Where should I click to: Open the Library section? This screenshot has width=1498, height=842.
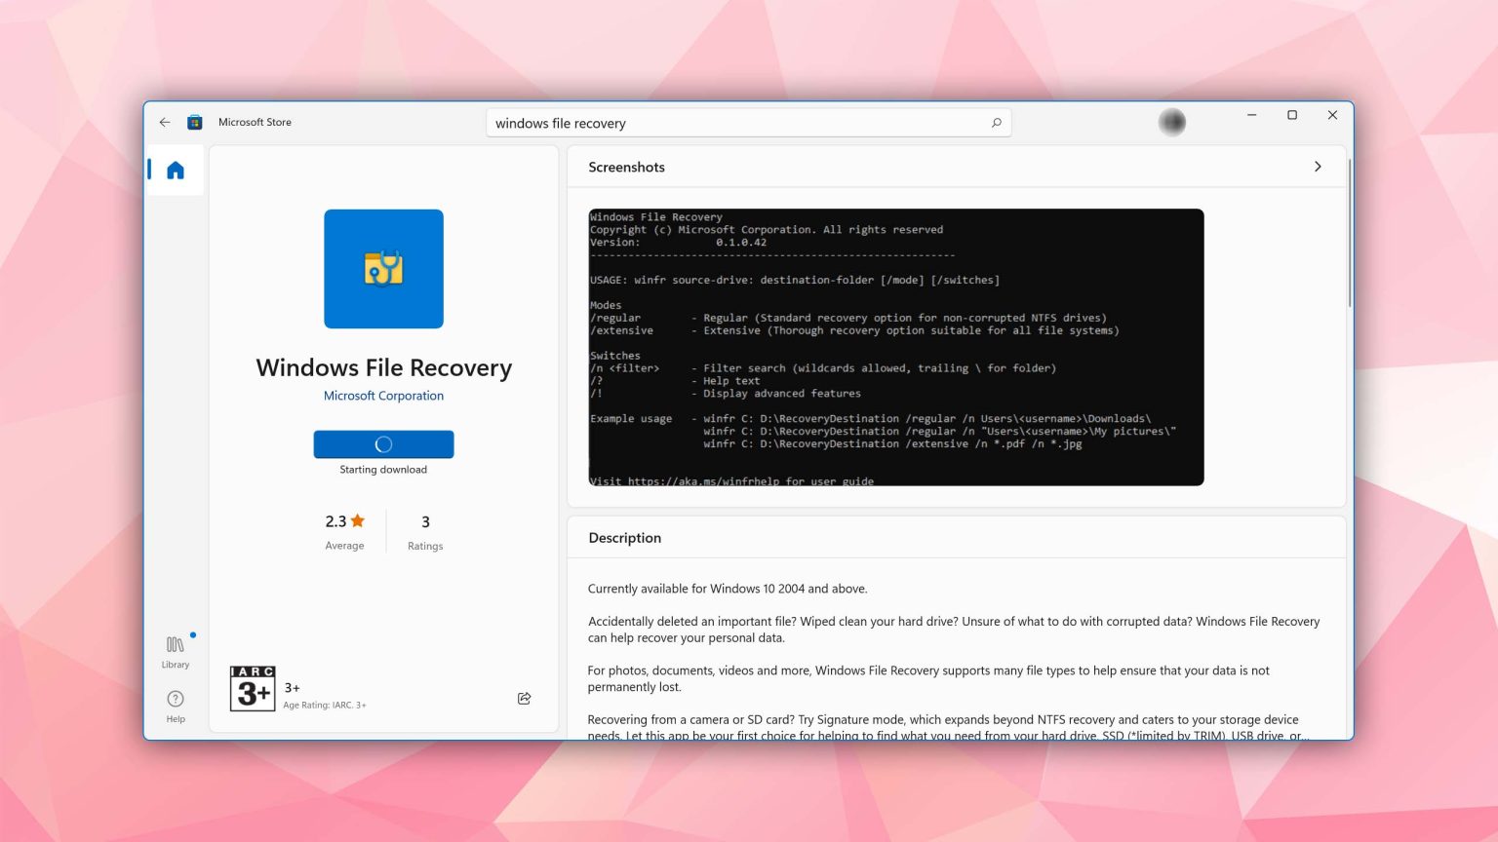coord(175,649)
